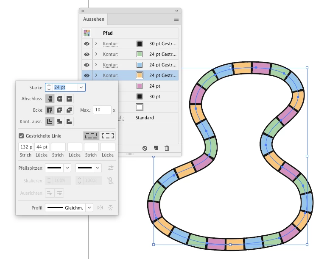Duplicate selected item icon in Aussehen panel
This screenshot has height=259, width=327.
point(156,148)
